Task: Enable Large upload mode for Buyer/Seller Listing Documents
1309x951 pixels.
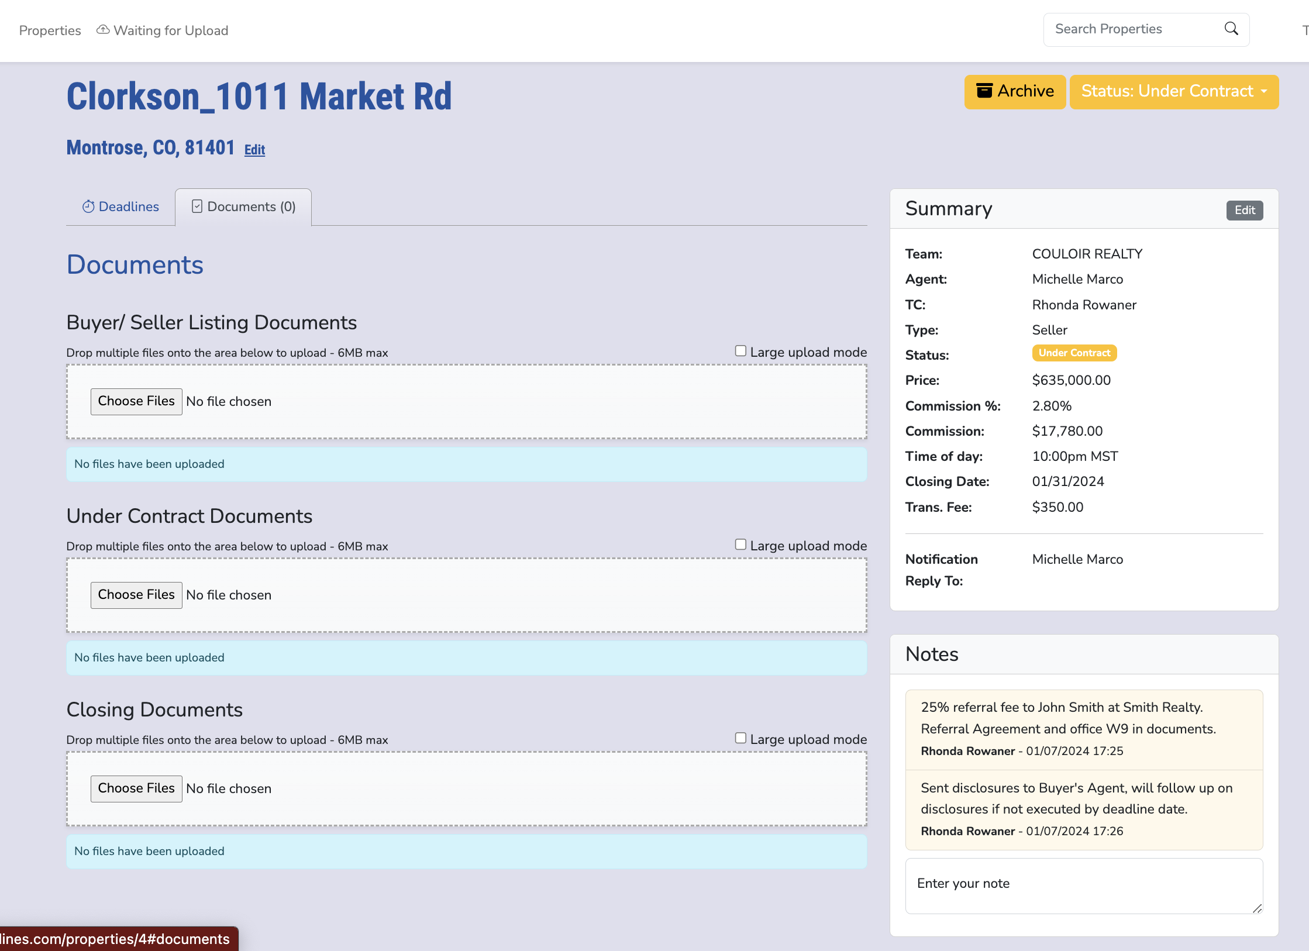Action: tap(740, 350)
